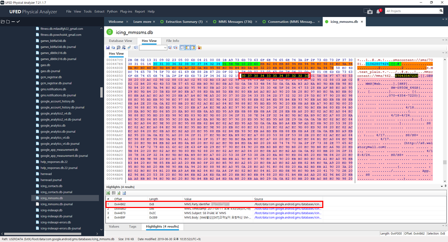Open the Extract menu
Image resolution: width=448 pixels, height=242 pixels.
[x=99, y=12]
